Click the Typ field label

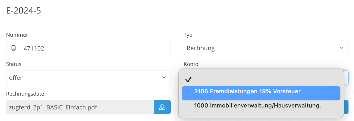coord(188,35)
